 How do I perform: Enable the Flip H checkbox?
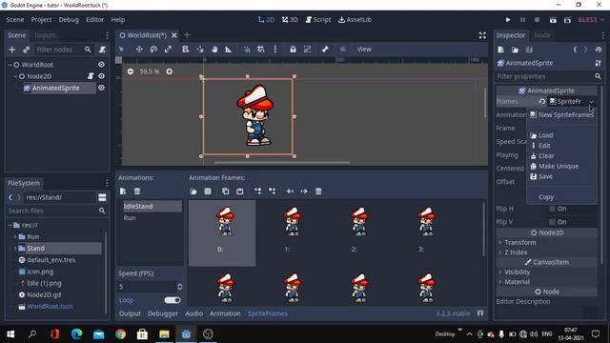tap(552, 209)
